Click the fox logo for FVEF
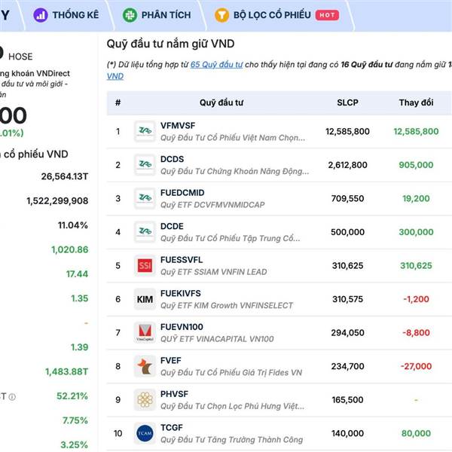 tap(145, 366)
